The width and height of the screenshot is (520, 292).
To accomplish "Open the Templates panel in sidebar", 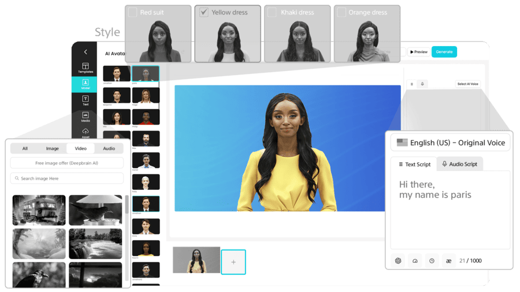I will tap(85, 68).
